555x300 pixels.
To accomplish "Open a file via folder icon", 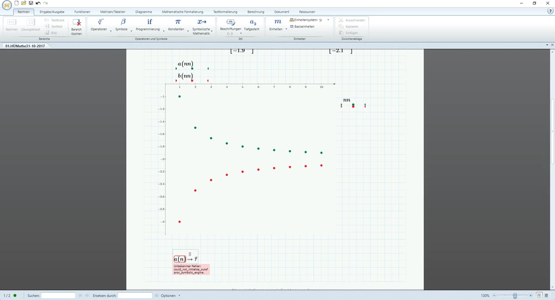I will tap(23, 3).
